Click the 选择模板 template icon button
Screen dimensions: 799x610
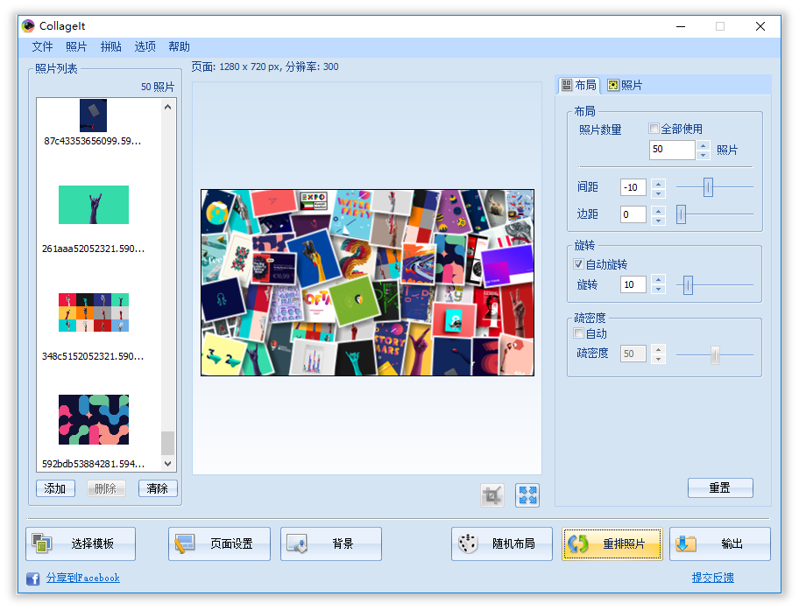(81, 543)
